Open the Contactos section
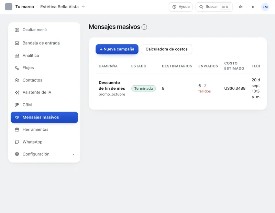This screenshot has width=275, height=213. click(44, 80)
